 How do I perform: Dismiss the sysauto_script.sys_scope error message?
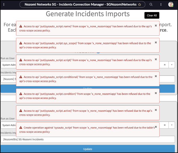156,42
